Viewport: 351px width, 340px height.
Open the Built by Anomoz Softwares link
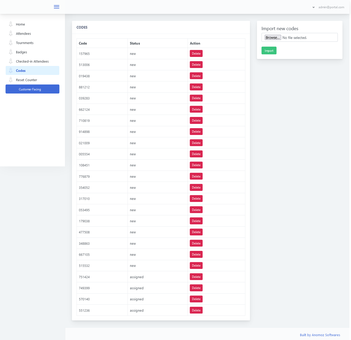pos(320,335)
